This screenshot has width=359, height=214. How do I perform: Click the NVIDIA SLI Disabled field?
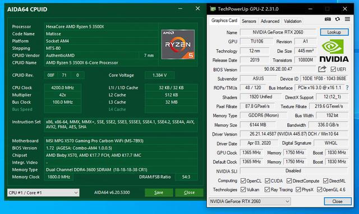(x=294, y=171)
